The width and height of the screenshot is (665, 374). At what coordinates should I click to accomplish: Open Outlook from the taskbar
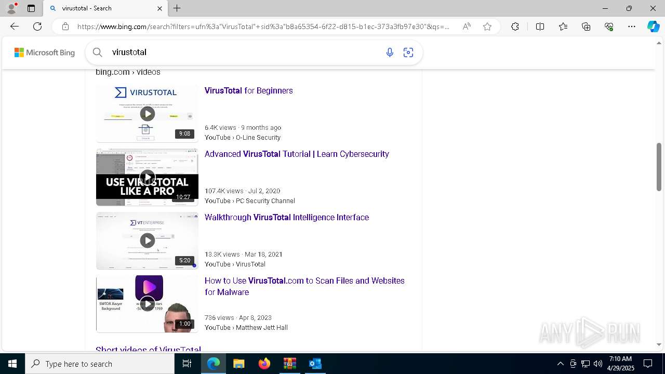(315, 364)
